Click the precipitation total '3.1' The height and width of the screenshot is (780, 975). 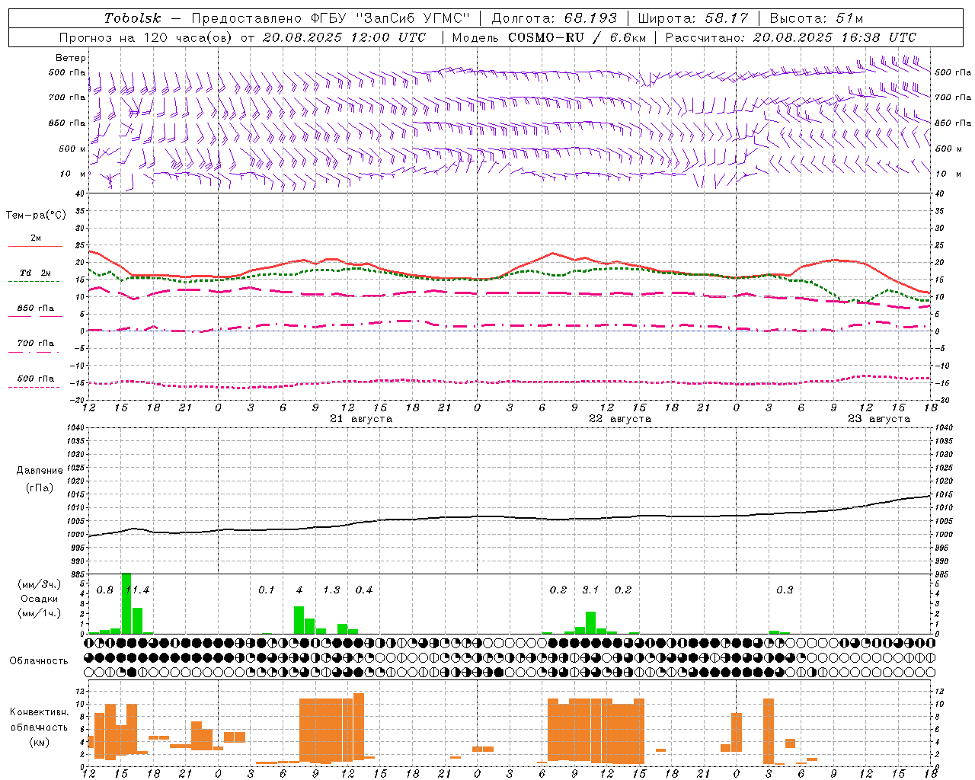click(590, 590)
